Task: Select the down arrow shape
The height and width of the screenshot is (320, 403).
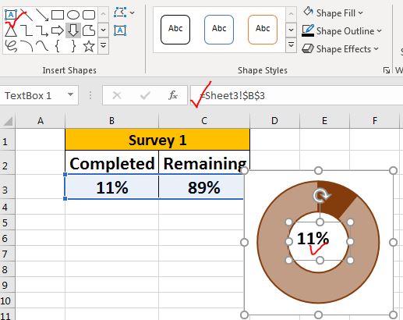Action: (x=73, y=30)
